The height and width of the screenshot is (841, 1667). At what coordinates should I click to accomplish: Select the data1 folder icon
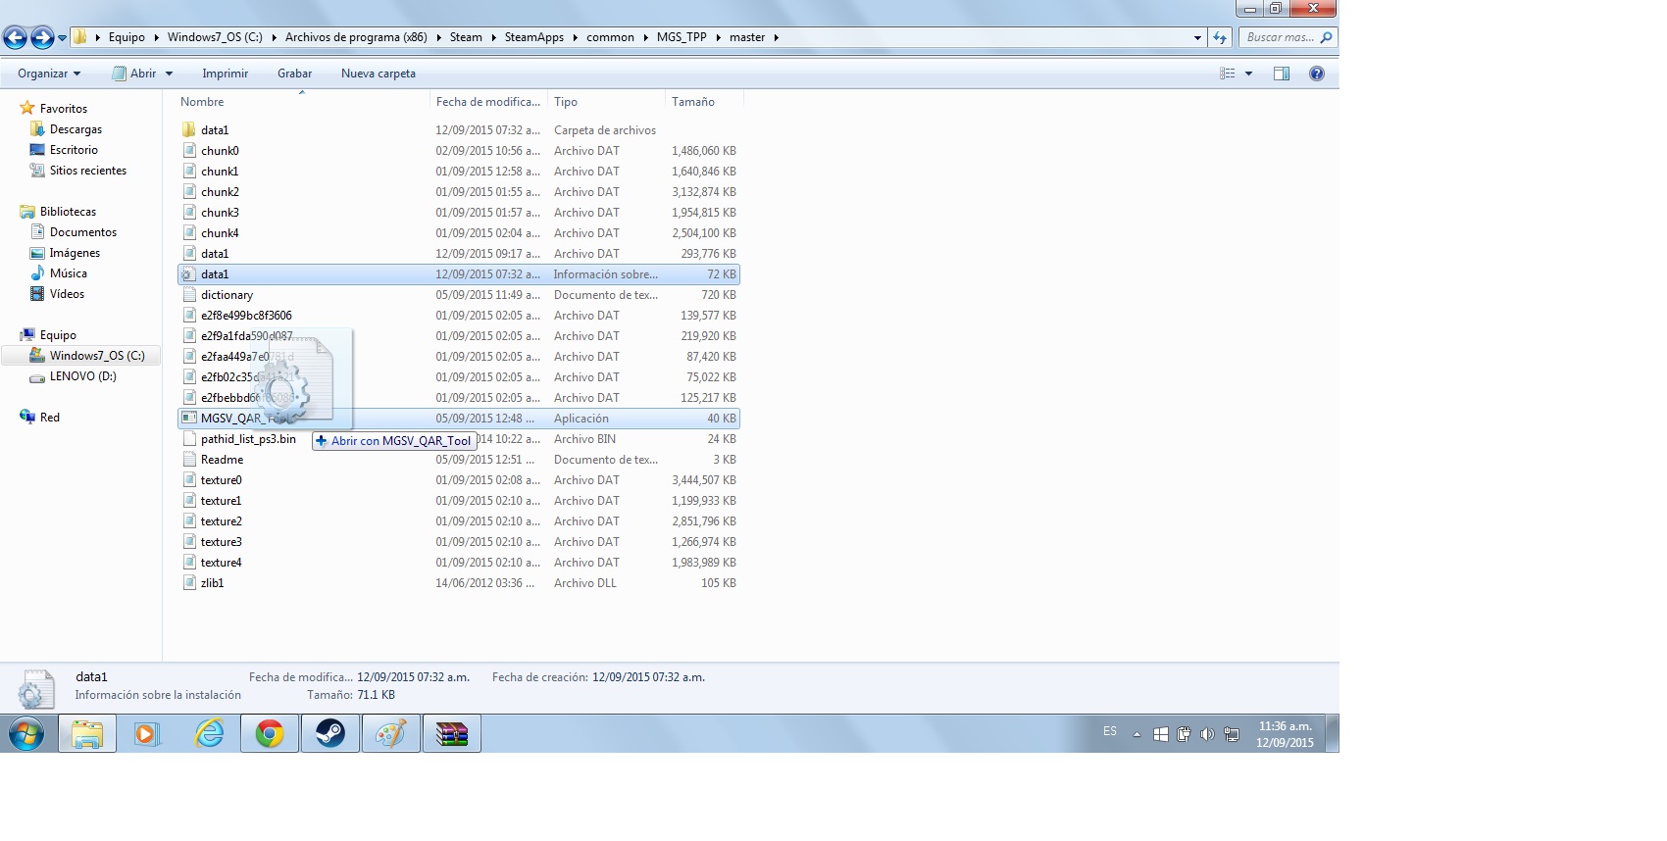pos(189,130)
